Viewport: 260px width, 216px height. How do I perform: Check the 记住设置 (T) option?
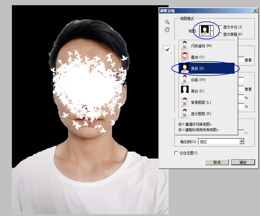click(x=176, y=153)
